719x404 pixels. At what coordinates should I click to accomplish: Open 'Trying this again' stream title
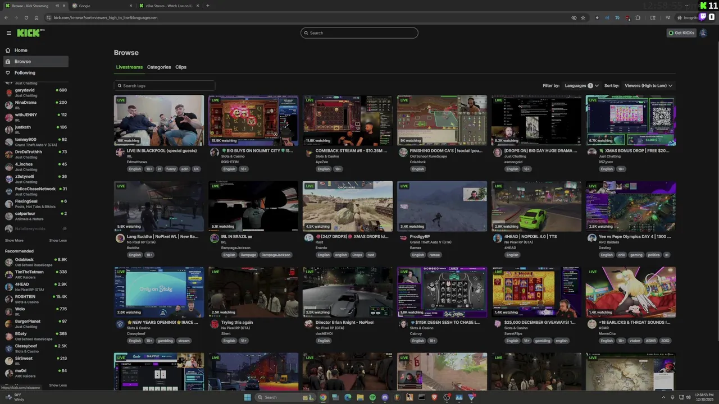click(237, 323)
